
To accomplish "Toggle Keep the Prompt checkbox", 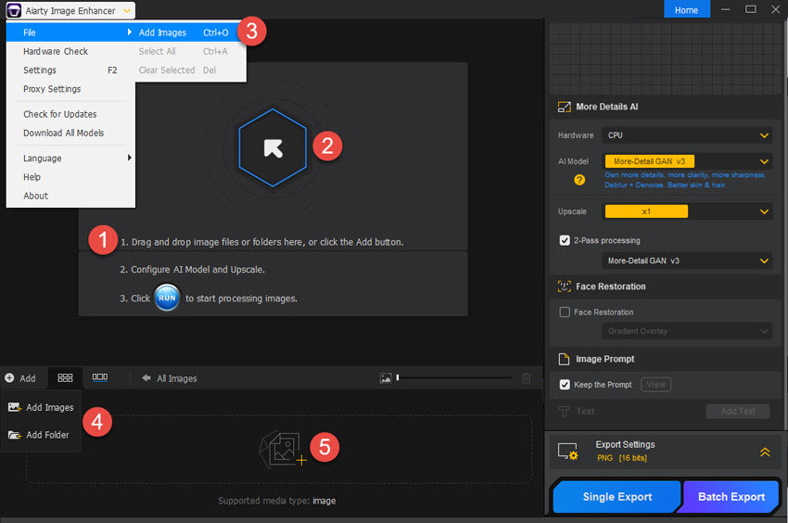I will (565, 385).
